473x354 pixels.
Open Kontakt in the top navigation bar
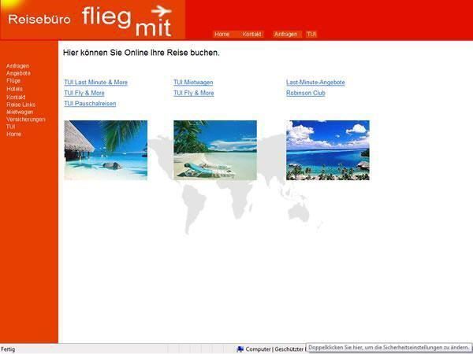click(x=251, y=35)
